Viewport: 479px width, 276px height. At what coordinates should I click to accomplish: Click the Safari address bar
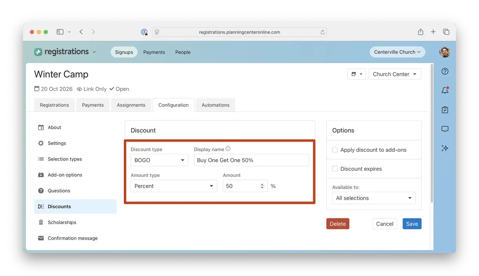[239, 32]
